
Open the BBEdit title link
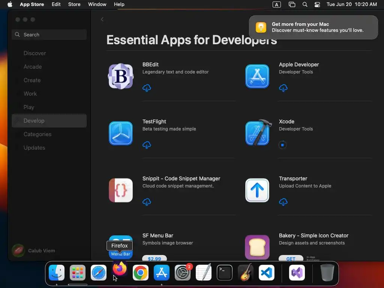(x=150, y=64)
